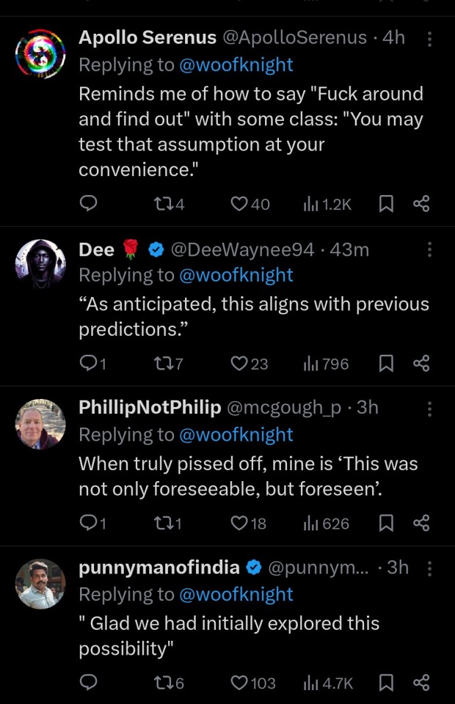
Task: Reply to Apollo Serenus's tweet
Action: click(x=88, y=204)
